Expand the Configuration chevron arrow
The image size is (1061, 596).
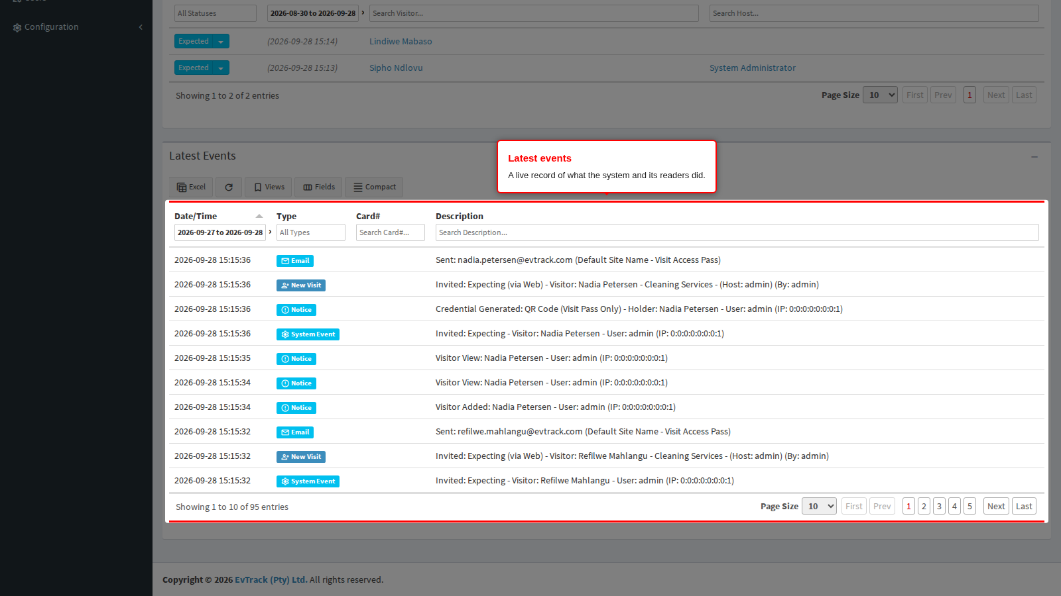click(141, 27)
